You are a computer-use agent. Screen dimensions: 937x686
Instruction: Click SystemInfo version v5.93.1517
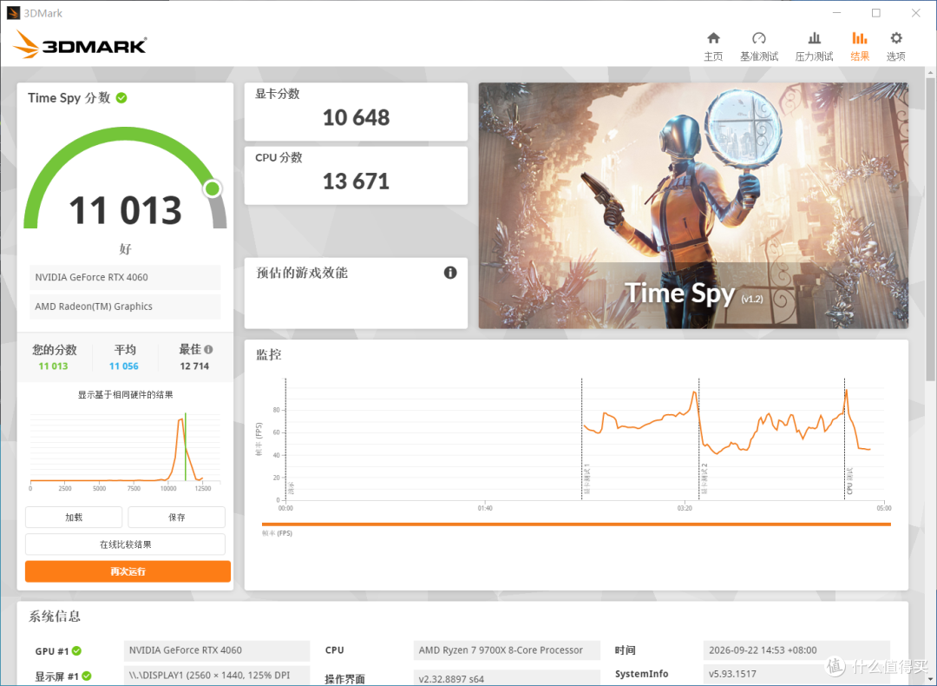(x=796, y=674)
